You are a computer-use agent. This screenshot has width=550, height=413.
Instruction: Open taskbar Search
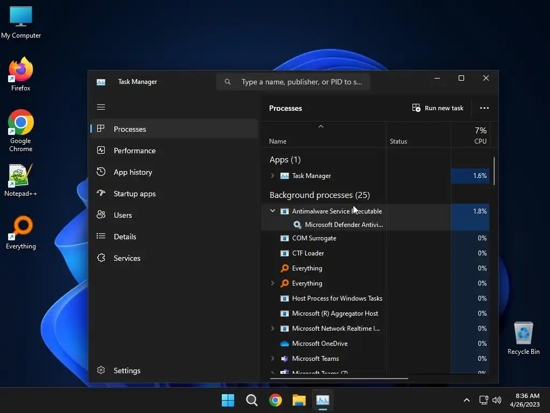pos(252,400)
